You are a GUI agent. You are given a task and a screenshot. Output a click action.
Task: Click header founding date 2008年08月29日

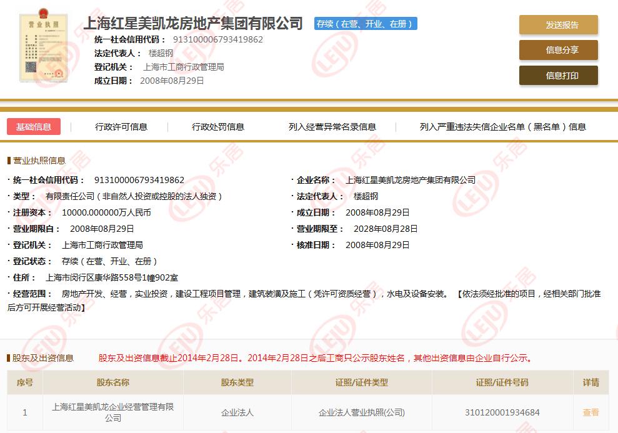click(172, 81)
